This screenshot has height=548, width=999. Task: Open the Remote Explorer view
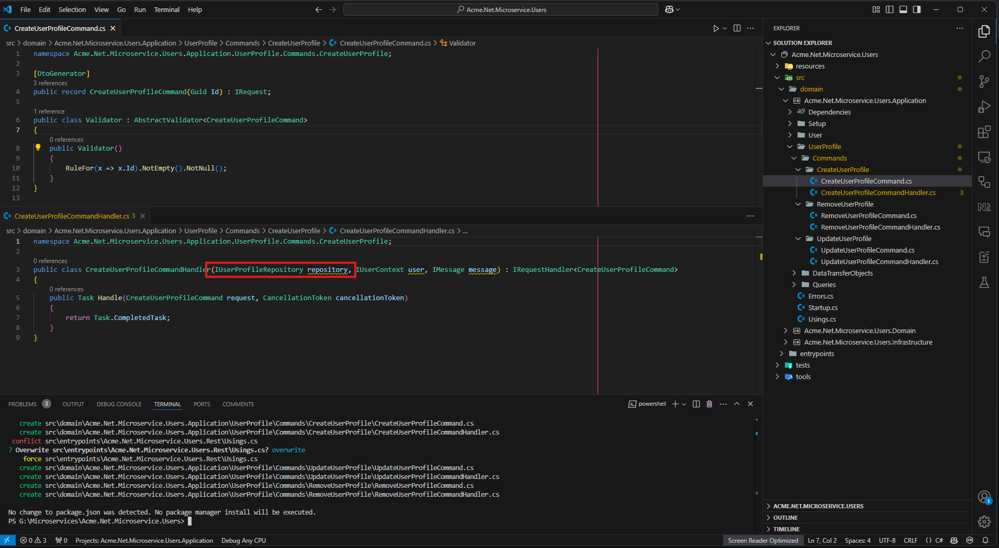coord(984,157)
